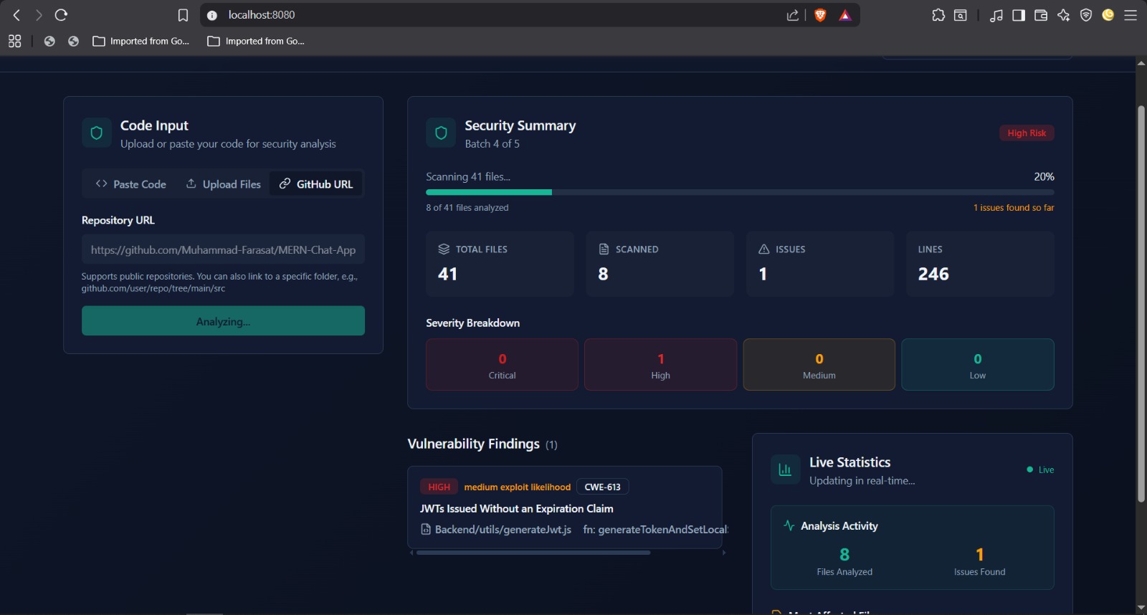View site information icon in address bar
This screenshot has width=1147, height=615.
click(x=212, y=15)
